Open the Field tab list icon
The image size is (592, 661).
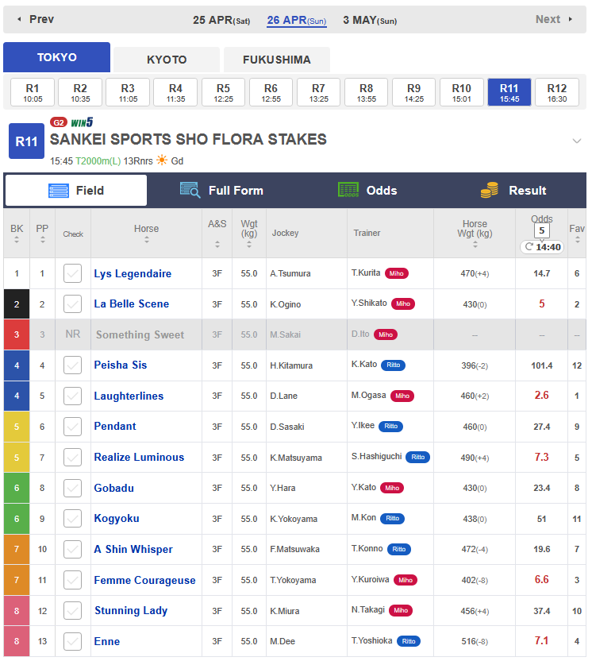(x=59, y=191)
